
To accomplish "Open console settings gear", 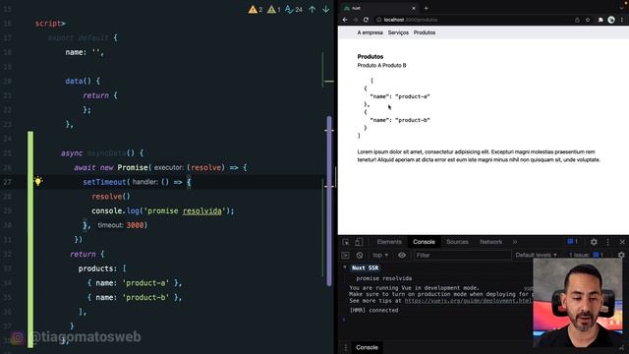I will click(621, 256).
